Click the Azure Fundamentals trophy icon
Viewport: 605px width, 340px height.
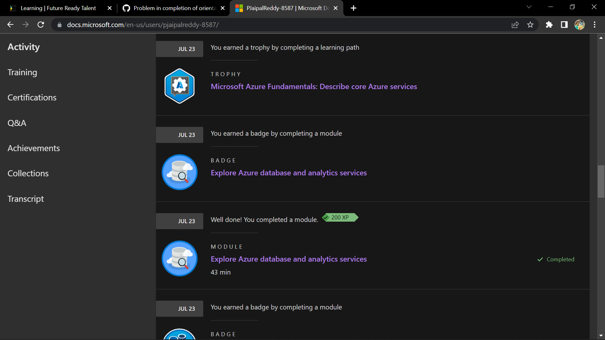179,86
